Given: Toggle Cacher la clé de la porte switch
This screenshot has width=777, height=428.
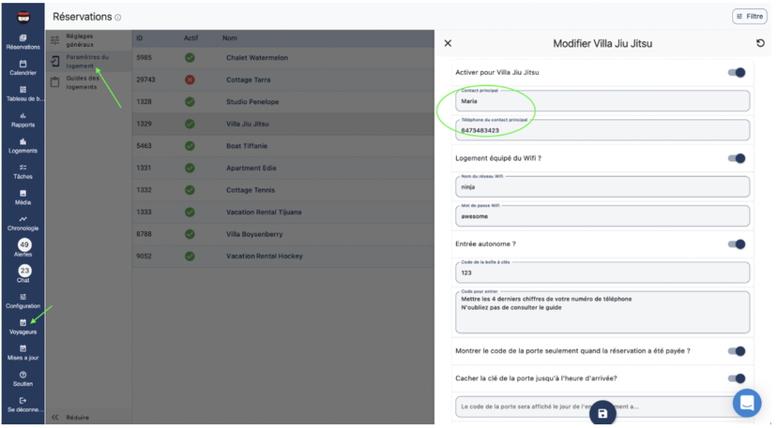Looking at the screenshot, I should pyautogui.click(x=737, y=378).
